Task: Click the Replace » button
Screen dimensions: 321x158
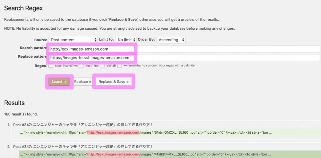Action: 83,81
